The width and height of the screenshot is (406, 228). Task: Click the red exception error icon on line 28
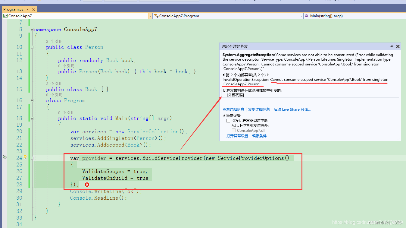pyautogui.click(x=87, y=185)
